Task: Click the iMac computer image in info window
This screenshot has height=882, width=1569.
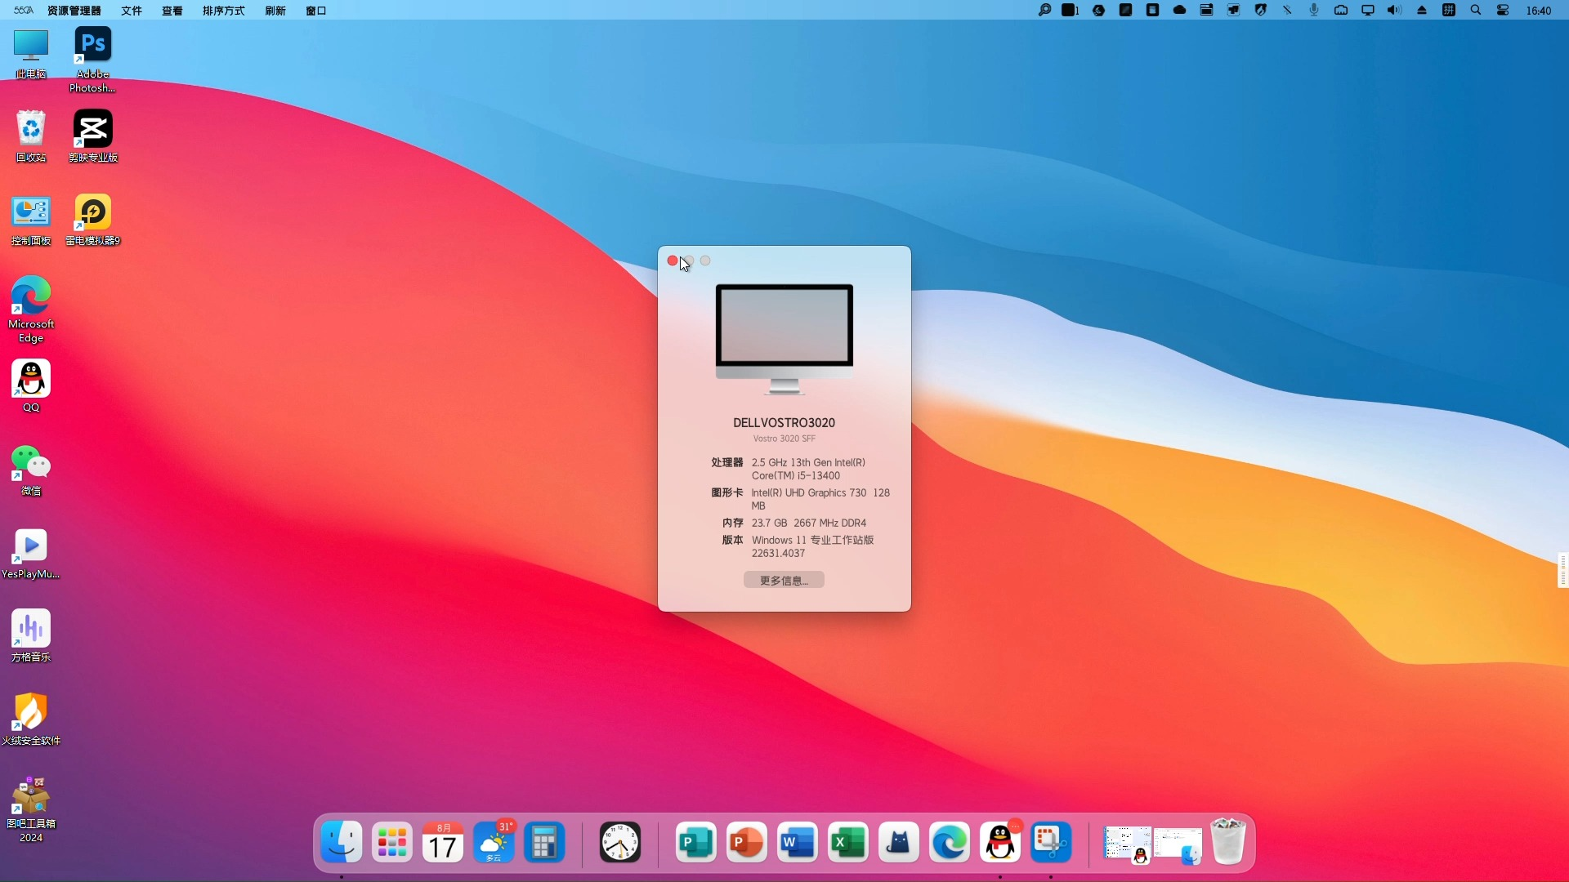Action: pos(784,339)
